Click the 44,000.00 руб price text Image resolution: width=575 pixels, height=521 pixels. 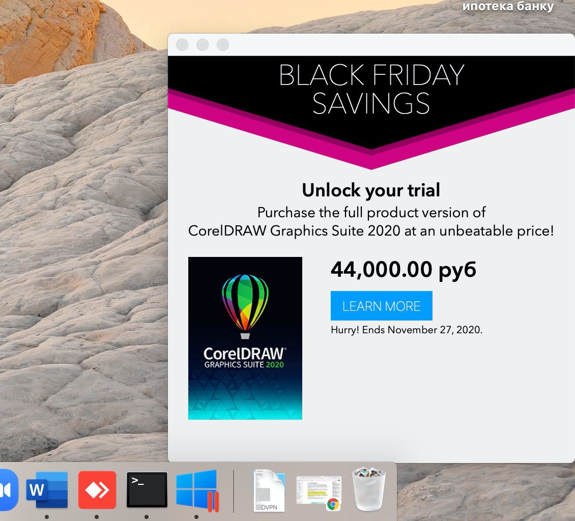404,270
